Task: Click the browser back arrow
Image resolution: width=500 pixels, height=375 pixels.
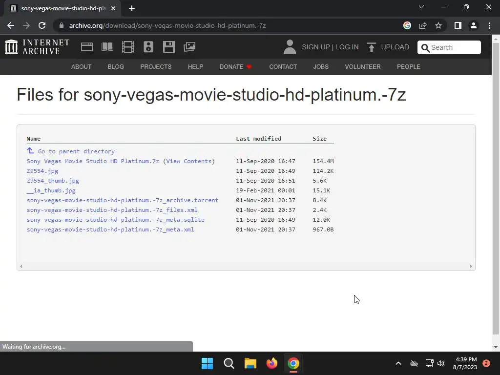Action: point(11,25)
